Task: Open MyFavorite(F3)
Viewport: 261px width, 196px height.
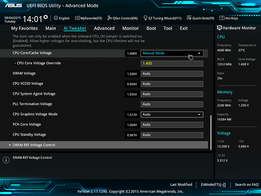Action: coord(89,18)
